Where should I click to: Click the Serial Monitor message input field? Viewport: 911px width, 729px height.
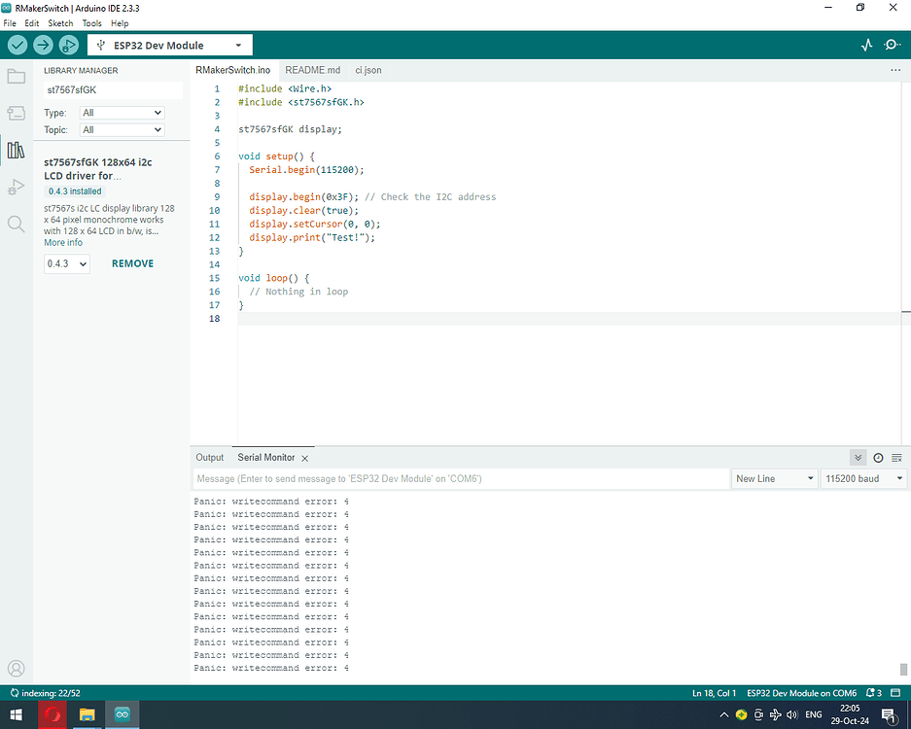pos(460,478)
